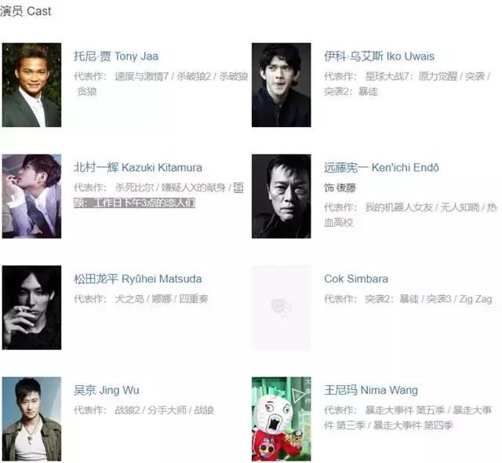Visit the 王尼玛 Nima Wang link
This screenshot has width=502, height=463.
point(371,390)
